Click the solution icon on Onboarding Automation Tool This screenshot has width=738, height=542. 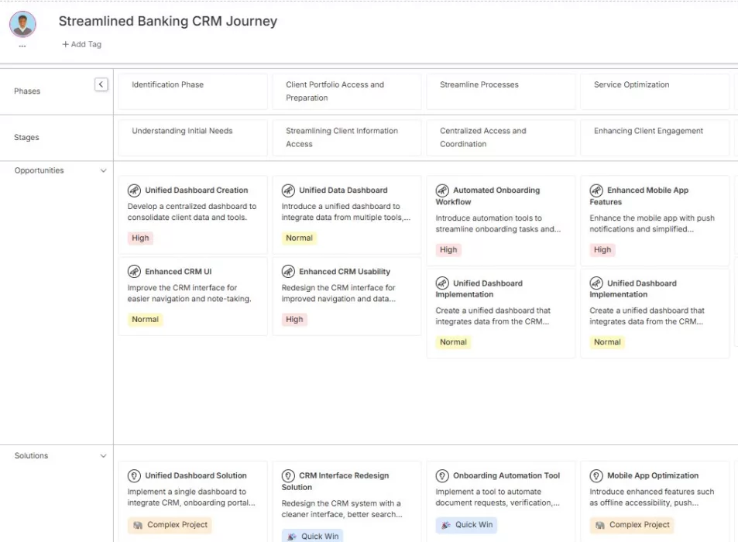441,475
